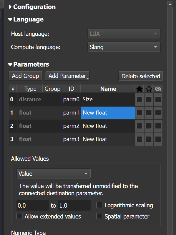Click the filled star column header
This screenshot has height=235, width=176.
[x=140, y=89]
